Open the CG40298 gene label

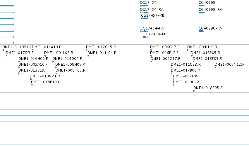tap(207, 3)
